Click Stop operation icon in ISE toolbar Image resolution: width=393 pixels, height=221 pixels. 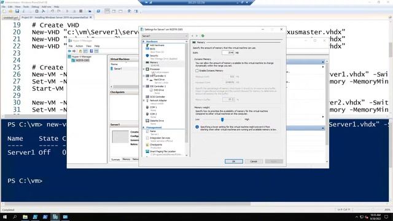[80, 11]
